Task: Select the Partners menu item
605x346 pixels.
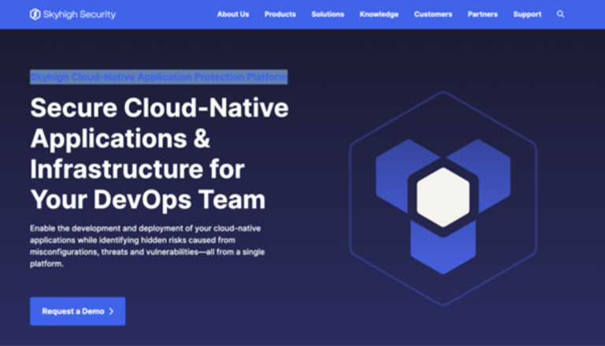Action: (x=482, y=14)
